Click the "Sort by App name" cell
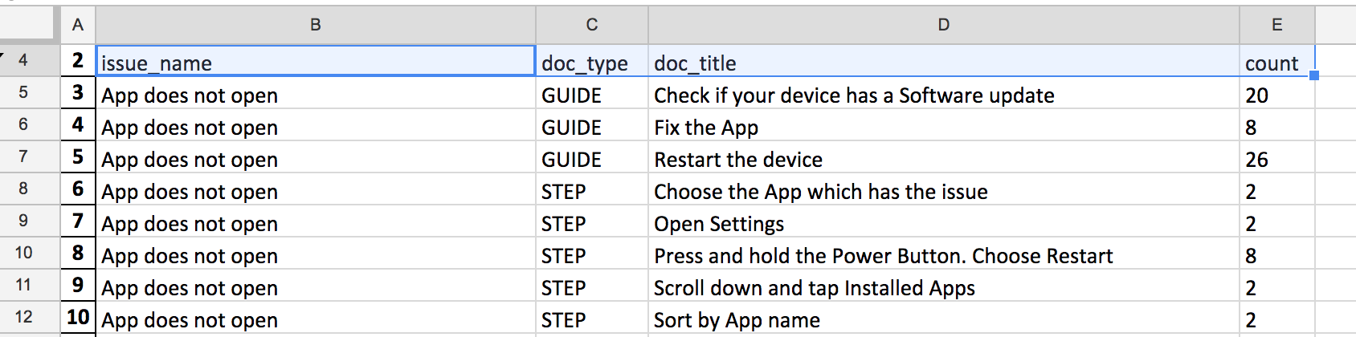The height and width of the screenshot is (337, 1356). click(943, 319)
